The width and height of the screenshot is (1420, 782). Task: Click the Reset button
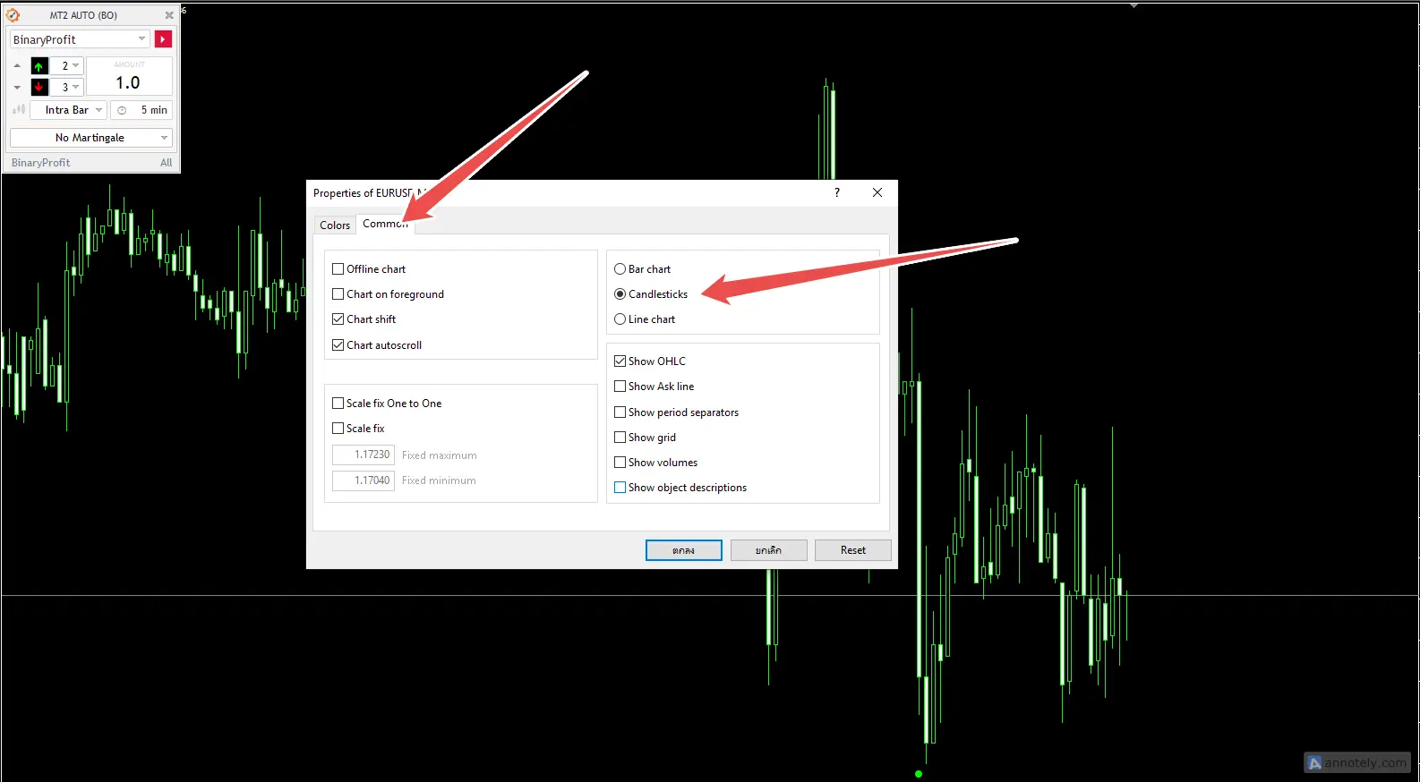coord(853,550)
